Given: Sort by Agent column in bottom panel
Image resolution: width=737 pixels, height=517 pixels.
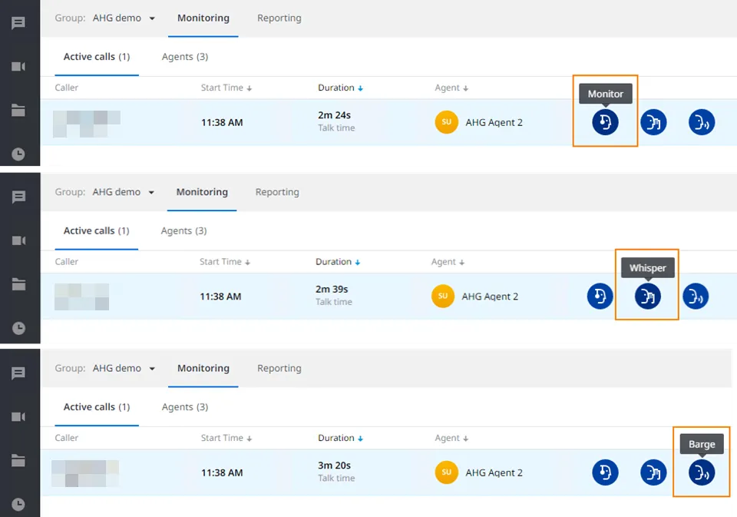Looking at the screenshot, I should click(451, 438).
